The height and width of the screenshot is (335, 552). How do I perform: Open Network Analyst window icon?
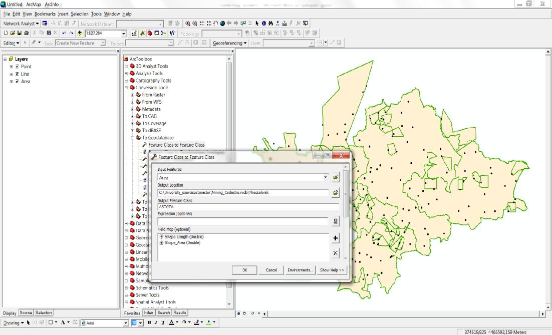[45, 24]
